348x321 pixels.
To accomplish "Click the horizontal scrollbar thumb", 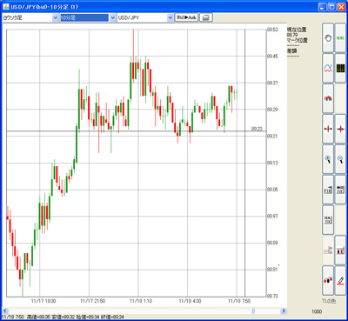I will (253, 311).
